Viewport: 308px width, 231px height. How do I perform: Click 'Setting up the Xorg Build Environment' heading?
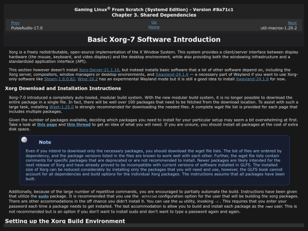pyautogui.click(x=65, y=221)
